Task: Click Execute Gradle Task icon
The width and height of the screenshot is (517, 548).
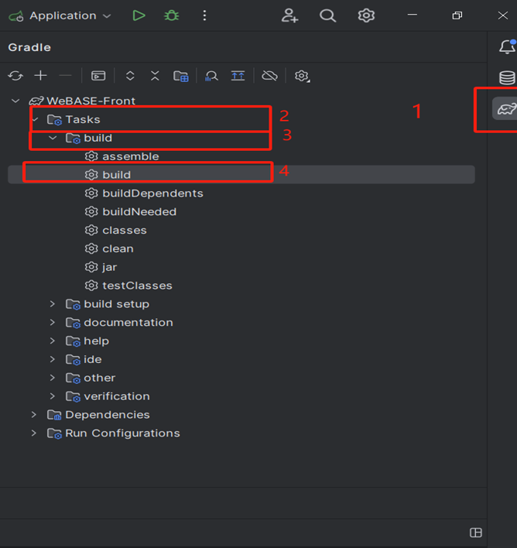Action: pyautogui.click(x=98, y=76)
